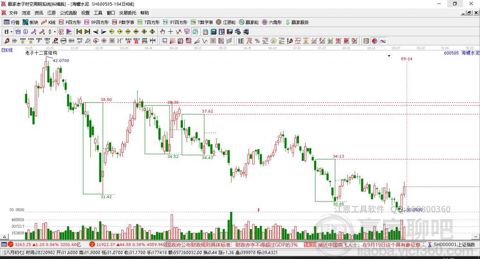The image size is (480, 259).
Task: Click the 3263.25 index value in status bar
Action: coord(22,245)
